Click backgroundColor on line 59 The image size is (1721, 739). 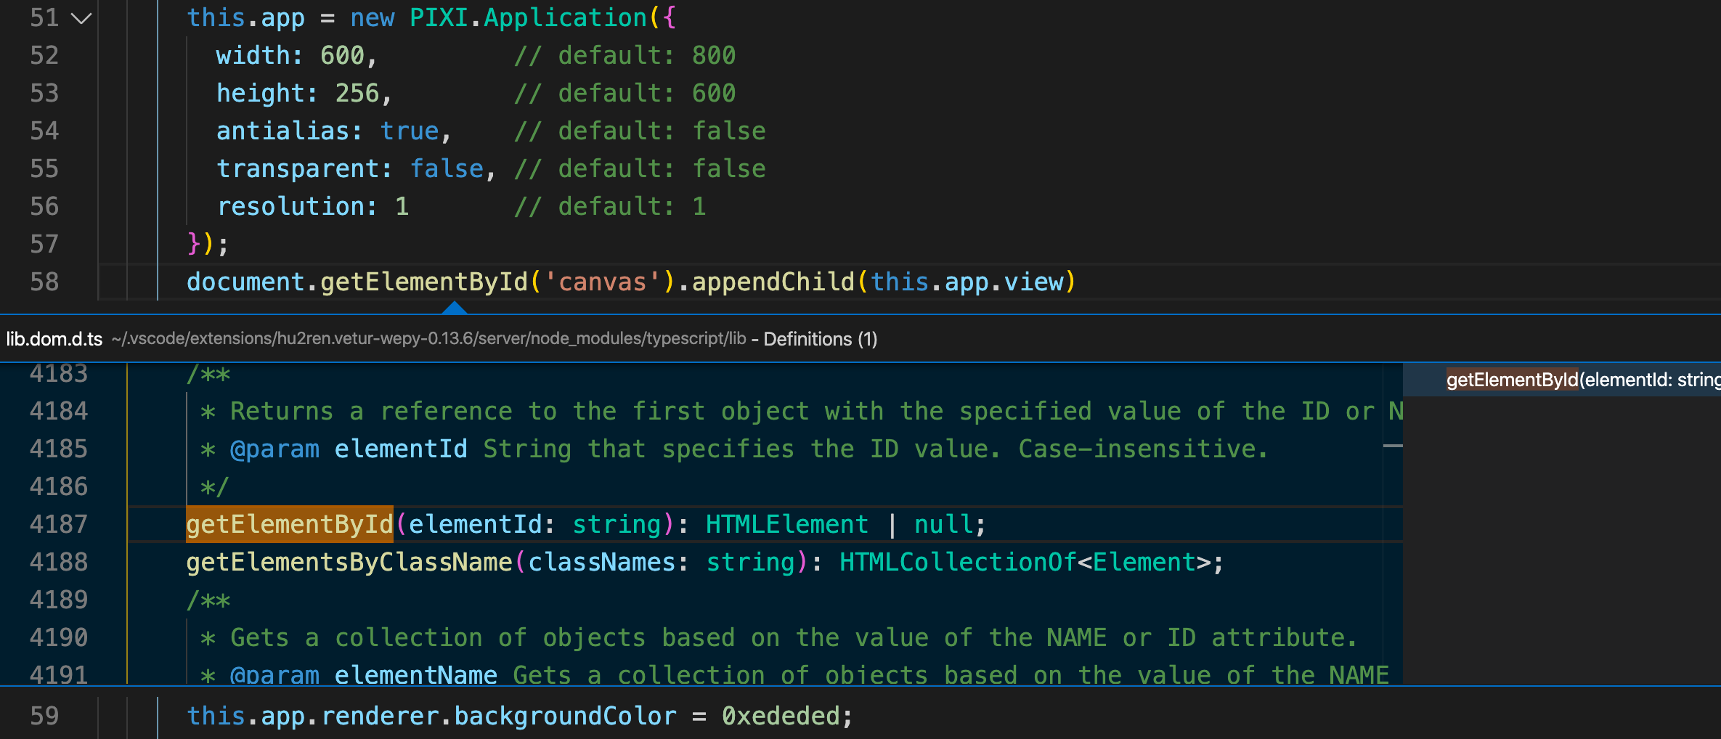(565, 716)
